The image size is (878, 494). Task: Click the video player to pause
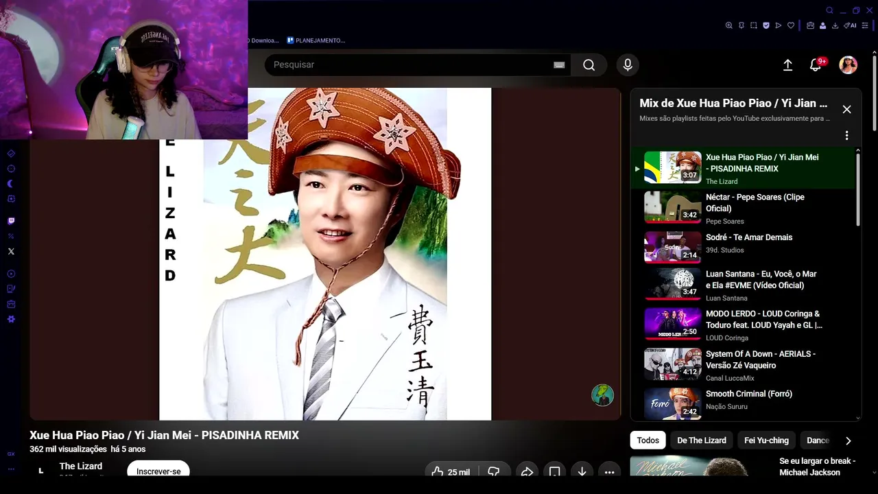[x=325, y=254]
